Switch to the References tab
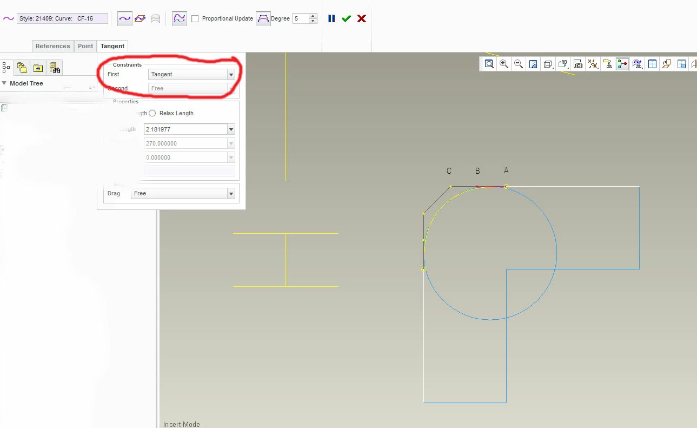 [x=53, y=46]
